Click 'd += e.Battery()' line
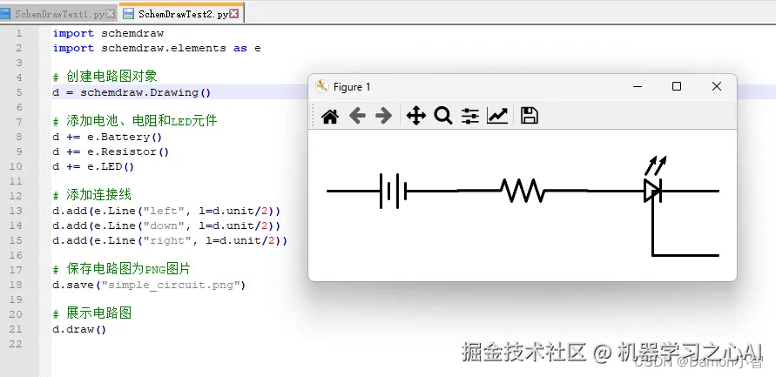The image size is (776, 377). point(107,137)
